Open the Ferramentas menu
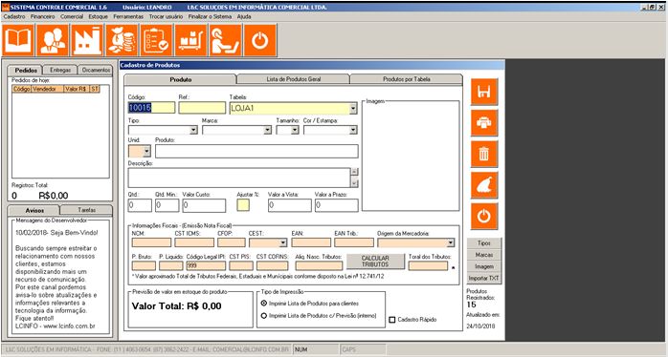Viewport: 668px width, 357px height. [x=128, y=16]
